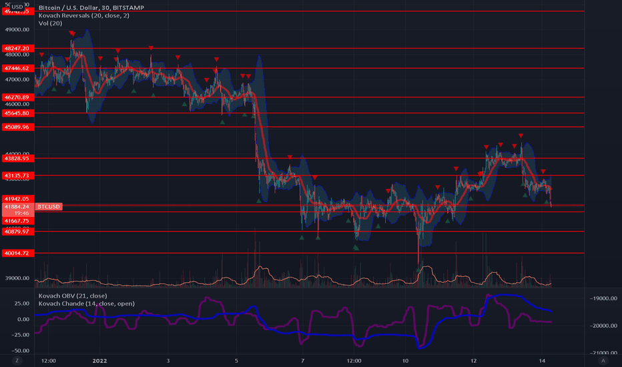Open the USD currency selector
The image size is (622, 367).
pyautogui.click(x=17, y=7)
